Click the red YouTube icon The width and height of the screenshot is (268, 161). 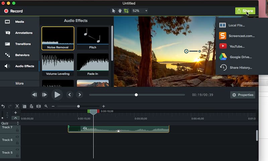[x=223, y=46]
